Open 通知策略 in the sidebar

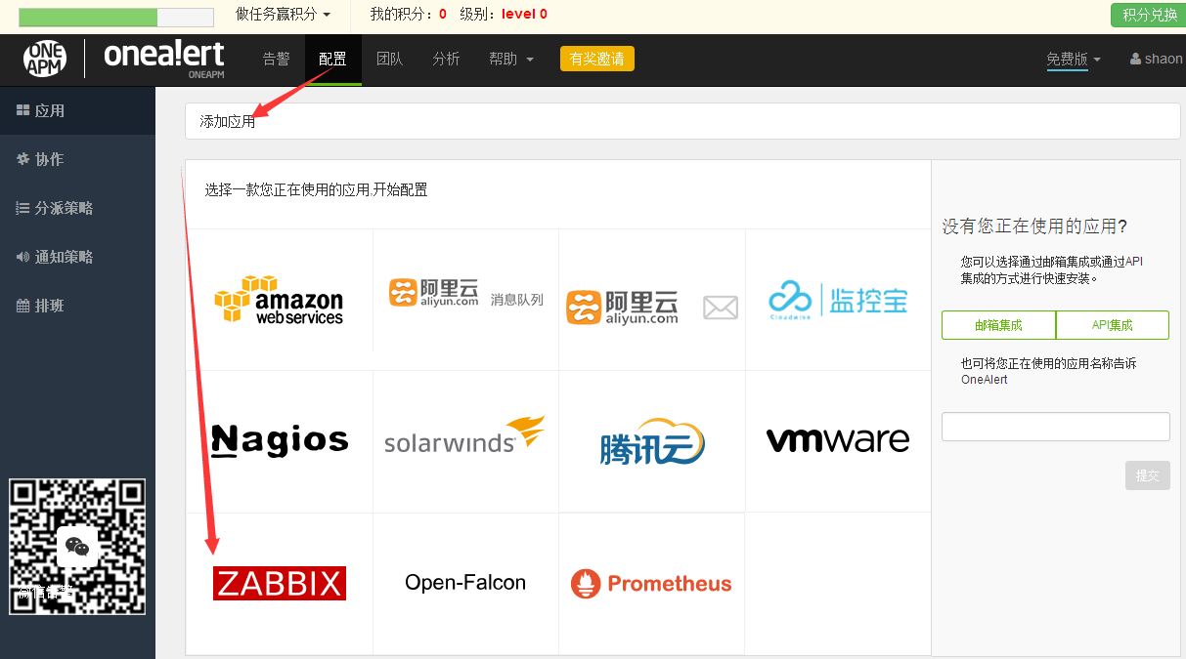pyautogui.click(x=77, y=257)
